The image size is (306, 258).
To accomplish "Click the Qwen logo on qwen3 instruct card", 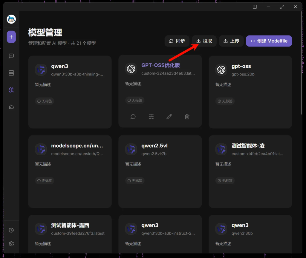I will tap(131, 229).
